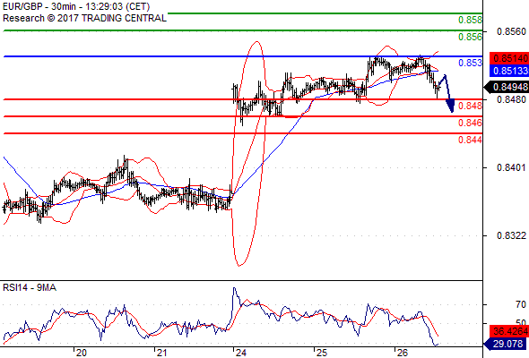529x358 pixels.
Task: Click the date marker 26 on time axis
Action: 403,353
